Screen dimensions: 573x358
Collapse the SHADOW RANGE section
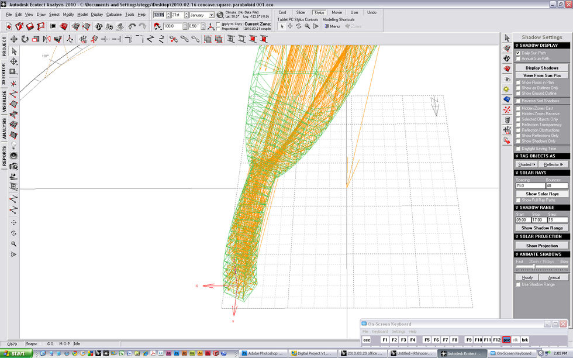click(x=542, y=207)
